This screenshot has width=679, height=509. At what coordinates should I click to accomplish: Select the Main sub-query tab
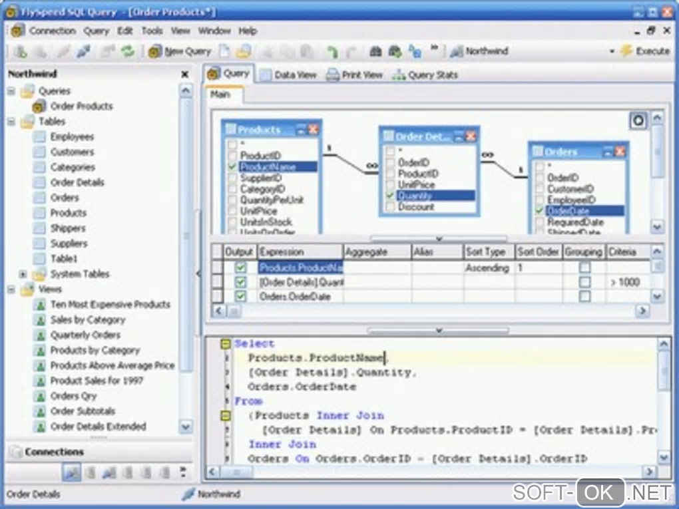[x=224, y=94]
